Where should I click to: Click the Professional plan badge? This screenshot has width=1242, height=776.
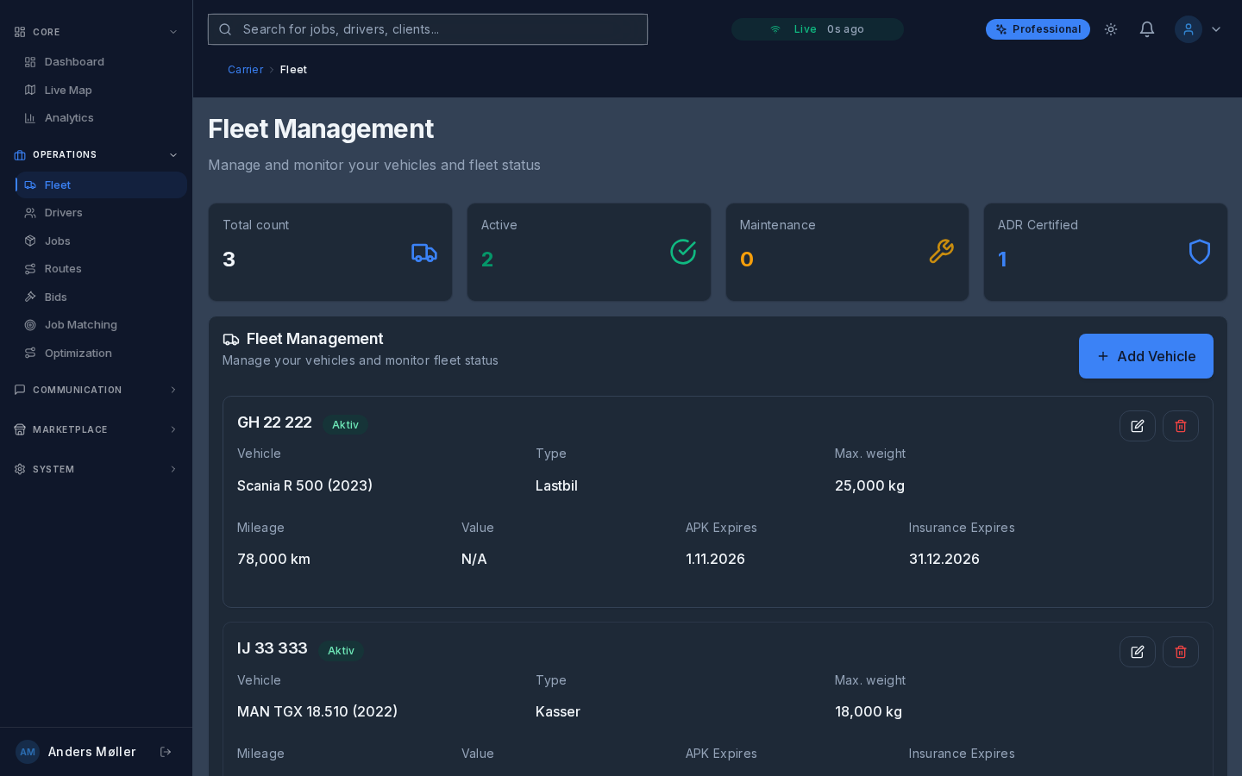(x=1037, y=29)
